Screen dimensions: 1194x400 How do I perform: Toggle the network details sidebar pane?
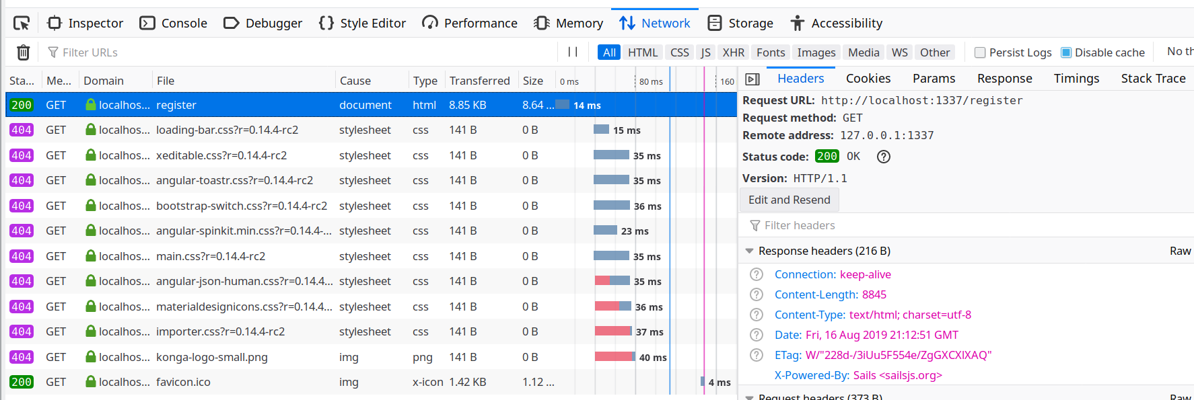point(752,79)
